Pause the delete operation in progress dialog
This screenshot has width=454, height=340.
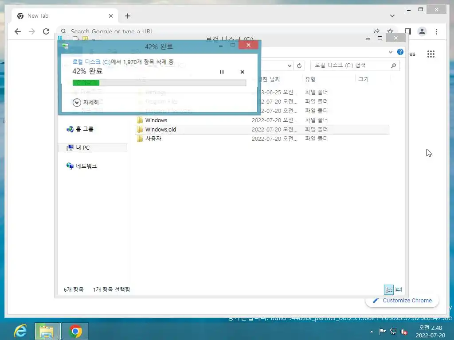pyautogui.click(x=222, y=72)
